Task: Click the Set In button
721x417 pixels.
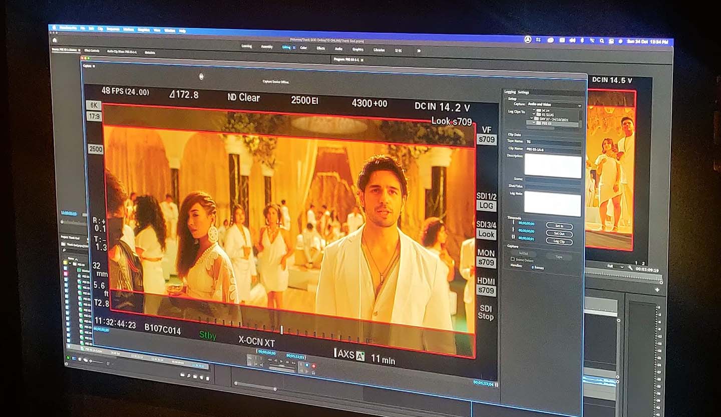Action: (x=559, y=226)
